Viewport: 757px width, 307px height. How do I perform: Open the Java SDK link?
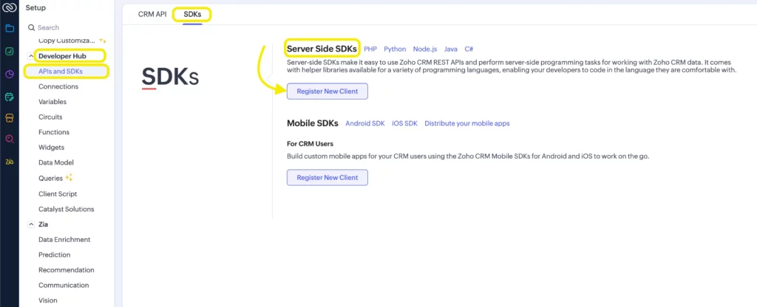(x=450, y=49)
